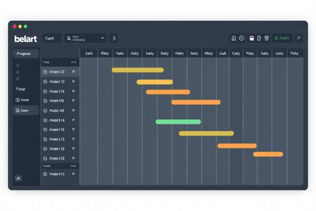The image size is (316, 211).
Task: Select the highlighted "Progass" sidebar tab
Action: 26,54
